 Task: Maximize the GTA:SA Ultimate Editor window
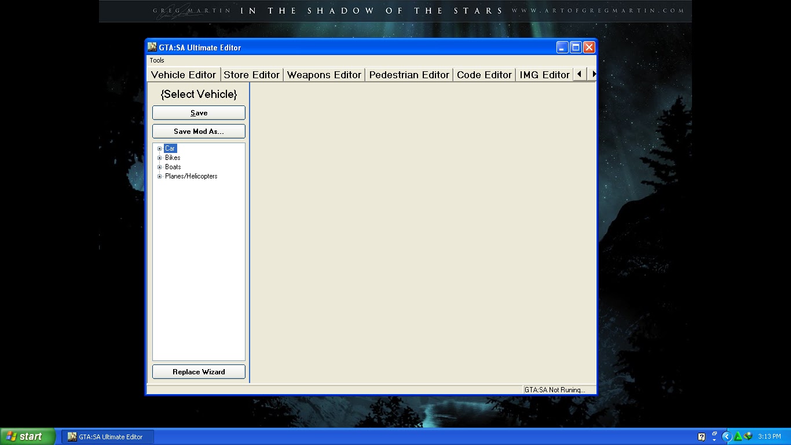[x=576, y=48]
